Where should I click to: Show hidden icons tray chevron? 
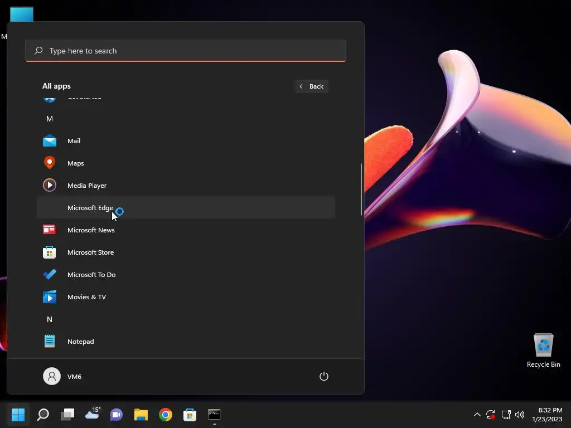(477, 415)
